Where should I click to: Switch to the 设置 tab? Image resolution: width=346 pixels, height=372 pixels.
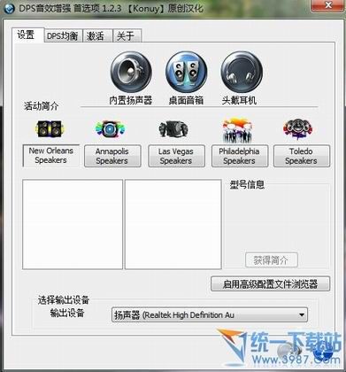tap(27, 35)
